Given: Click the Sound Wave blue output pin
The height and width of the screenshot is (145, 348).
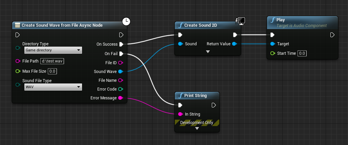Looking at the screenshot, I should click(120, 71).
